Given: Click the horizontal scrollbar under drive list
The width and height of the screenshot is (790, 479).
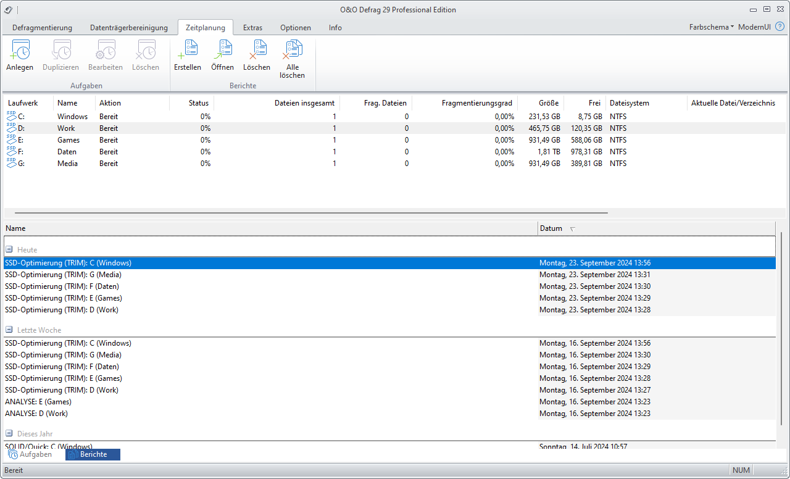Looking at the screenshot, I should coord(311,214).
